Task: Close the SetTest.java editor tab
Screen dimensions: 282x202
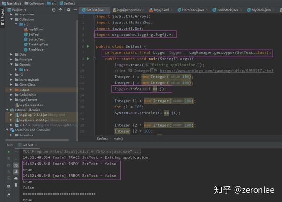Action: (107, 10)
